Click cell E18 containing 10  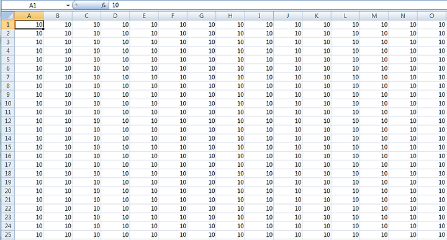144,174
